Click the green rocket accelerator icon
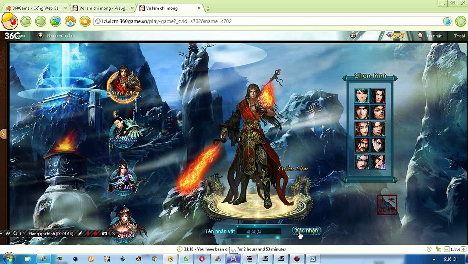Screen dimensions: 468x264 [x=438, y=249]
